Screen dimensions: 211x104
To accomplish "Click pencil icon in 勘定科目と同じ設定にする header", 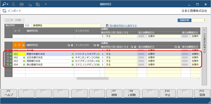I will click(x=132, y=47).
